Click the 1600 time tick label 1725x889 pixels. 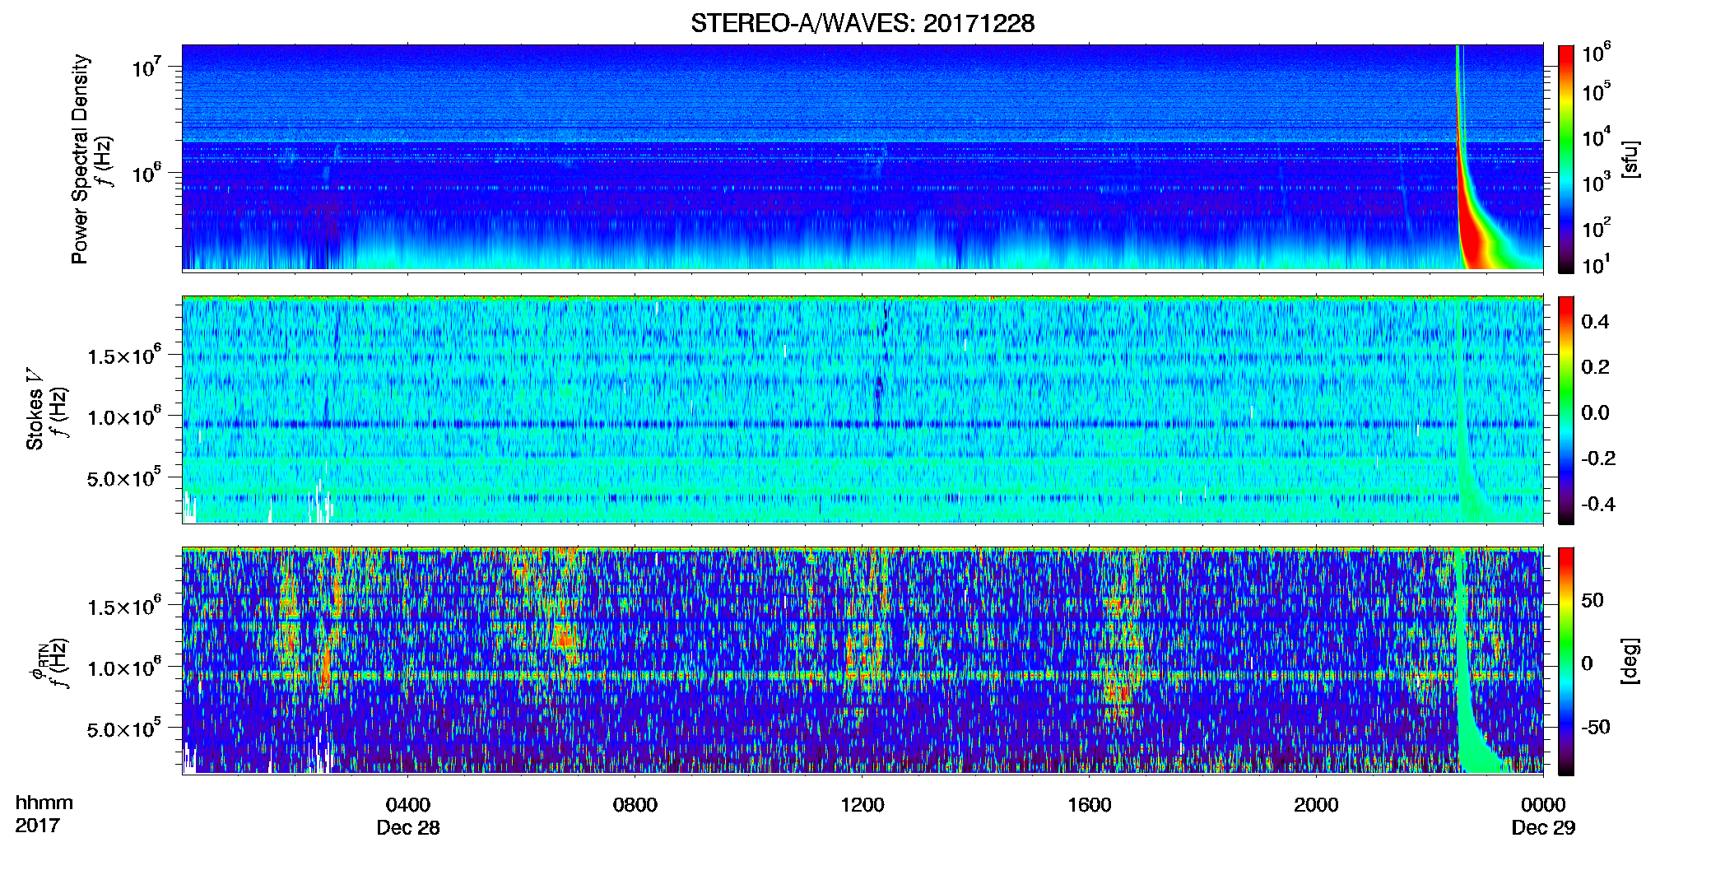1089,805
